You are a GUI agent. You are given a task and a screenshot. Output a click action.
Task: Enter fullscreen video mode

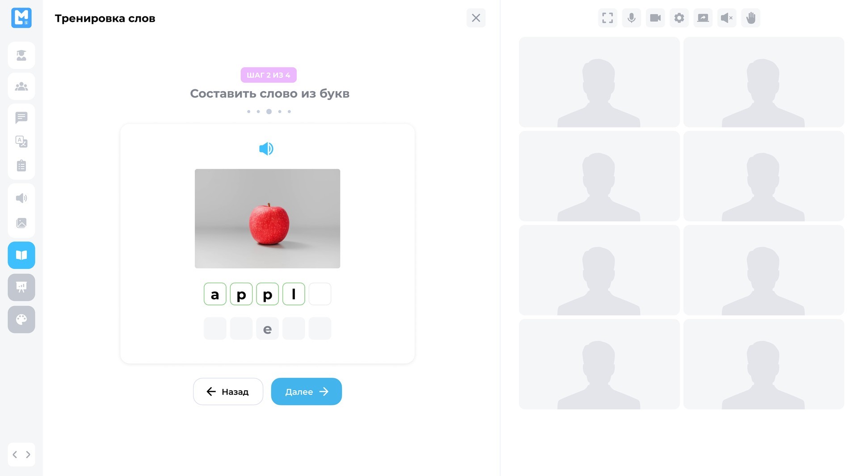point(608,18)
